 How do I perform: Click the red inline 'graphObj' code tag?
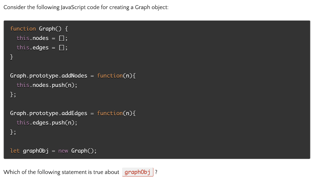tap(138, 172)
